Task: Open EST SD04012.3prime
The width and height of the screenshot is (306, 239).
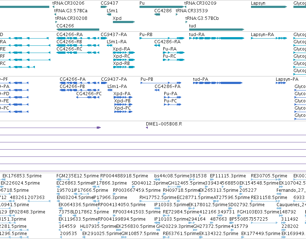Action: 150,183
